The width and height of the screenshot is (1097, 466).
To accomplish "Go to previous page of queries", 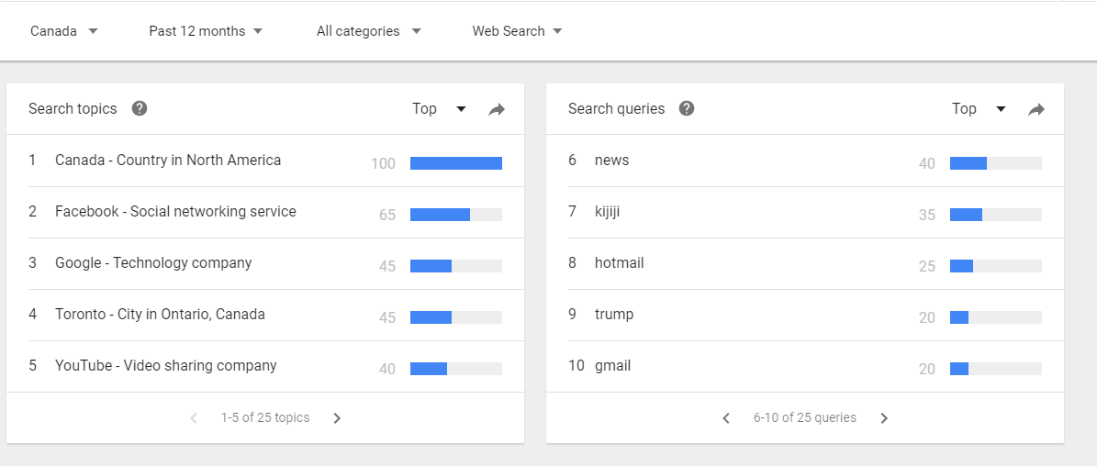I will tap(726, 418).
